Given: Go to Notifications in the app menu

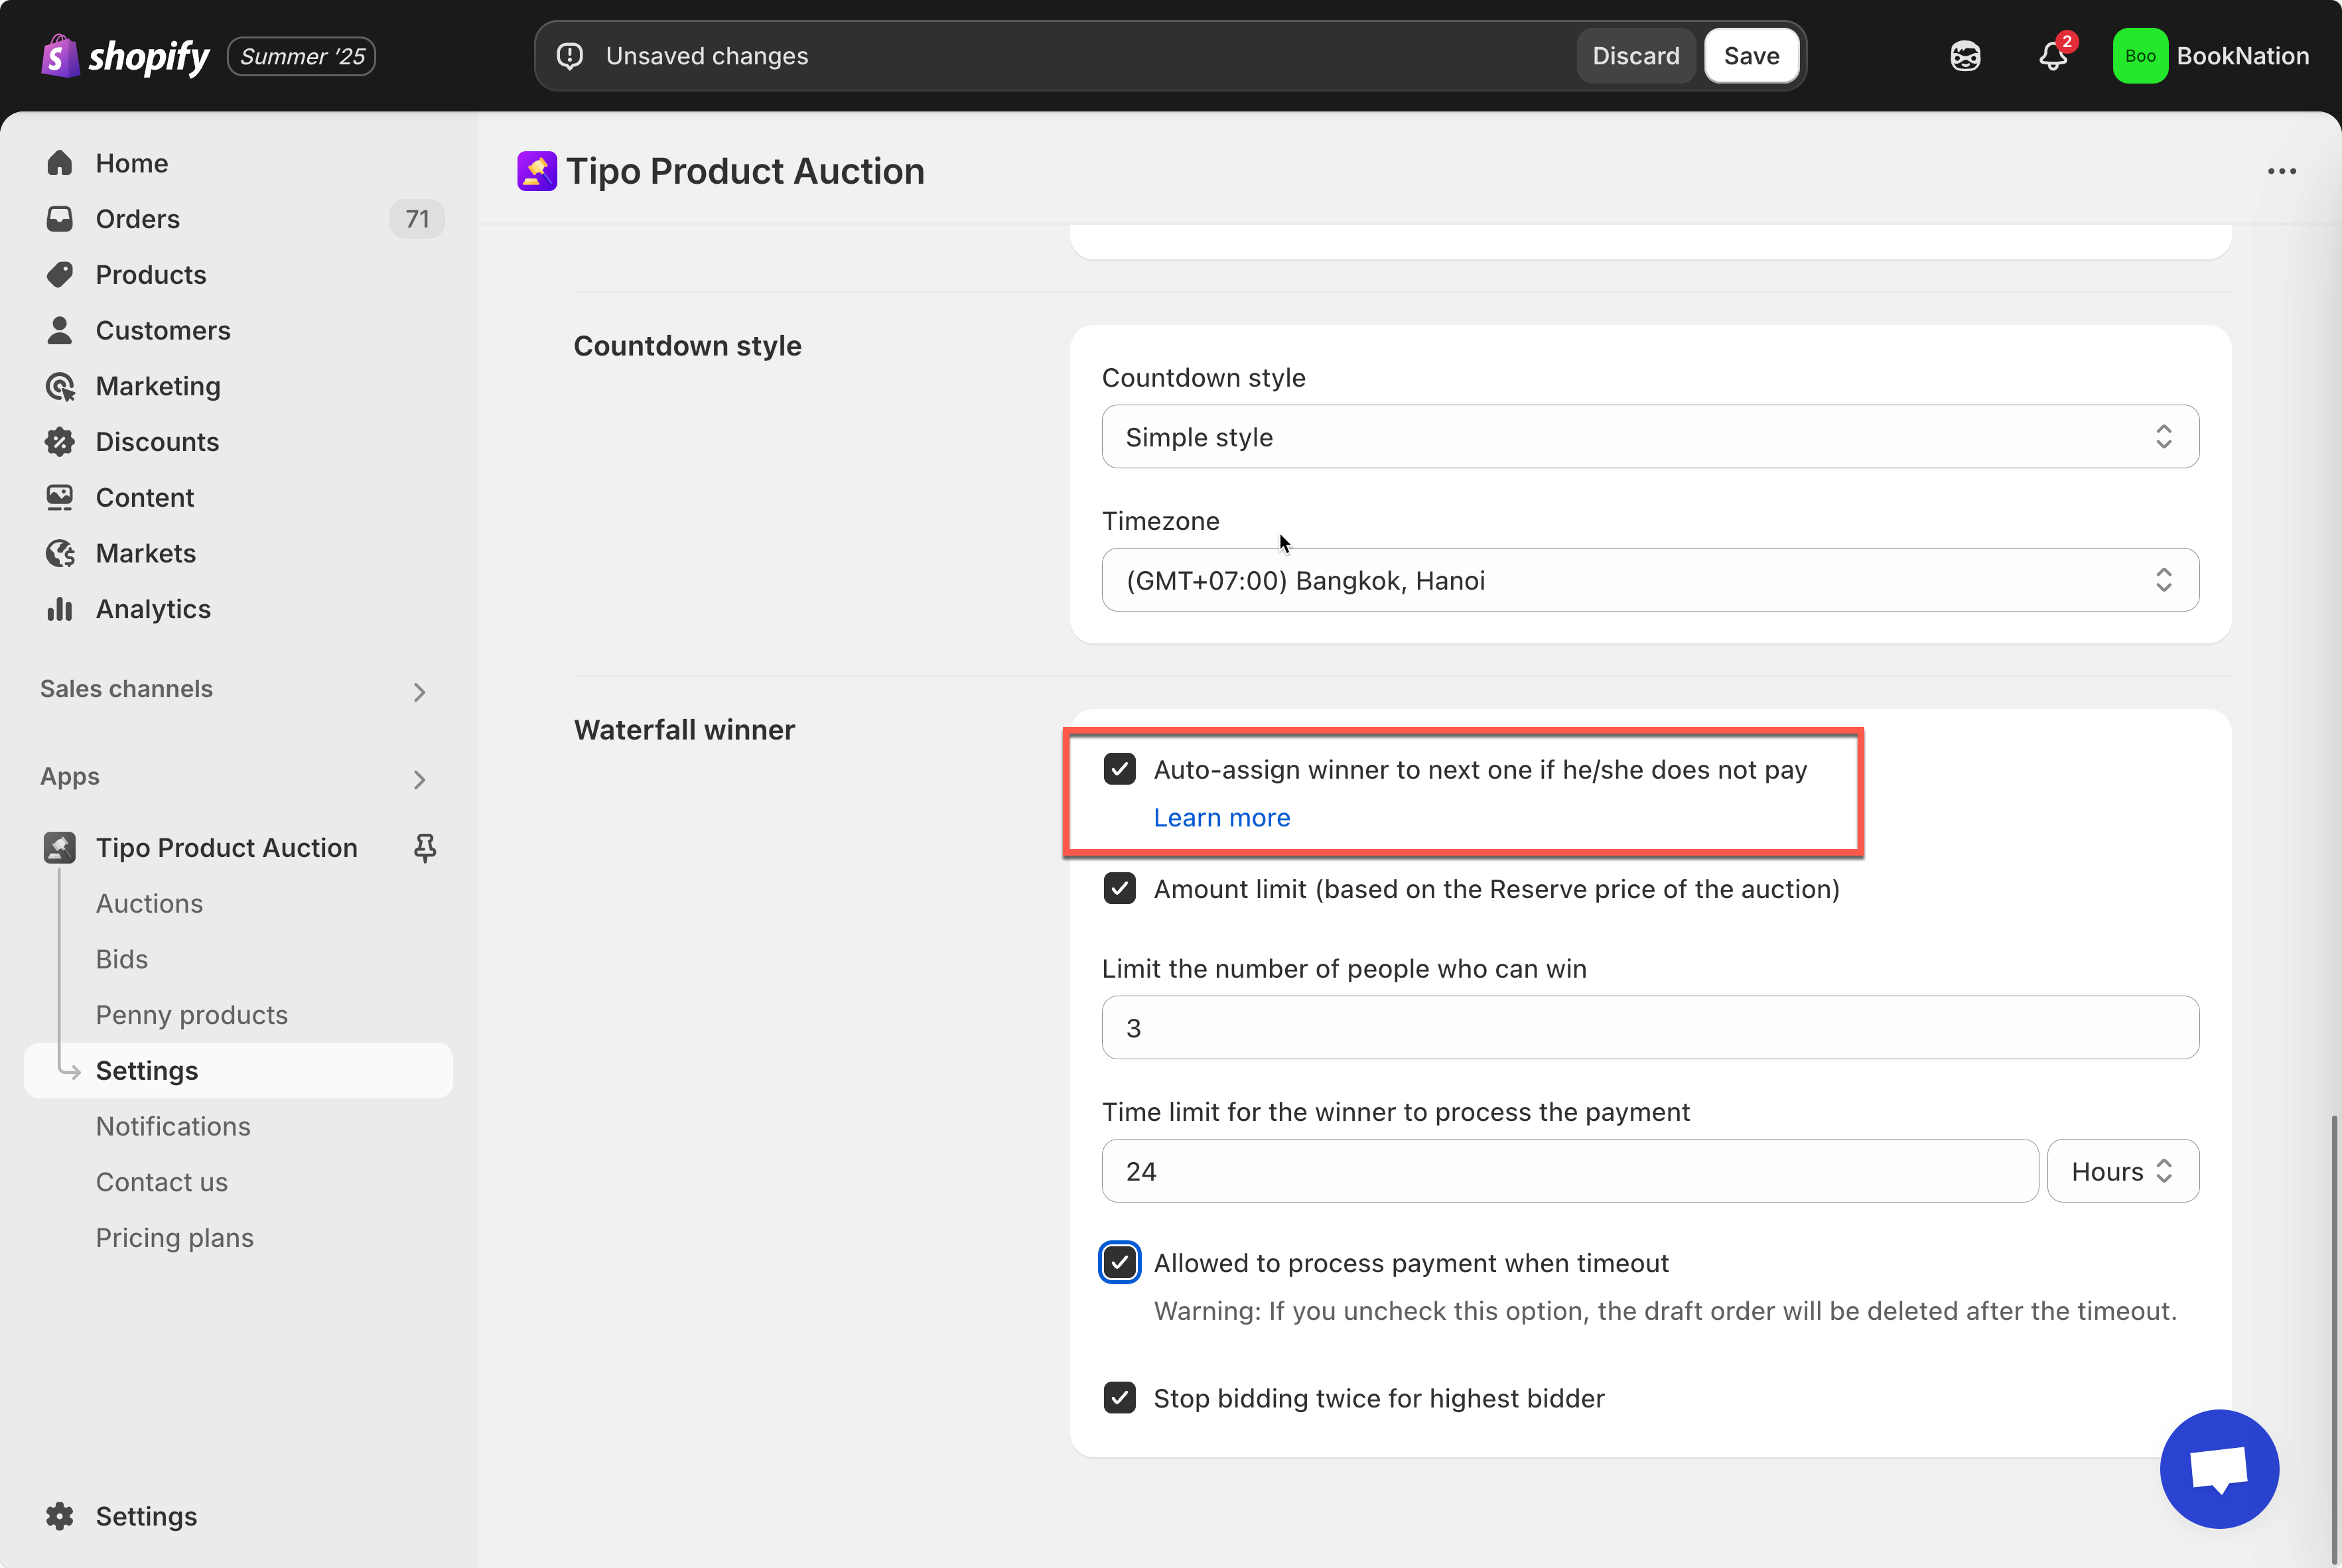Looking at the screenshot, I should [x=173, y=1126].
